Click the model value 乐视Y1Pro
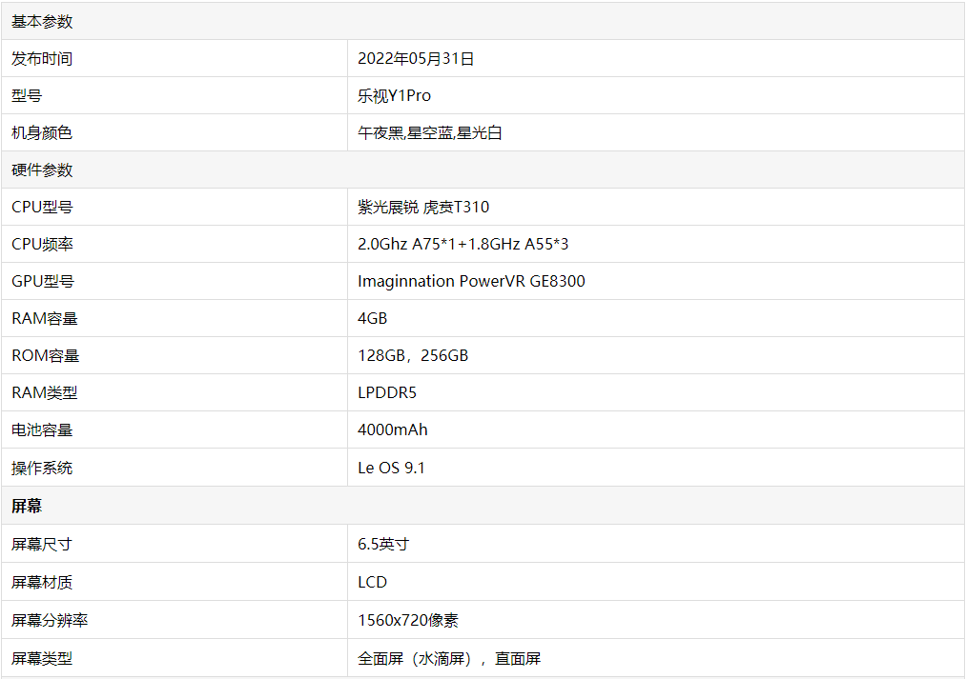 coord(394,96)
